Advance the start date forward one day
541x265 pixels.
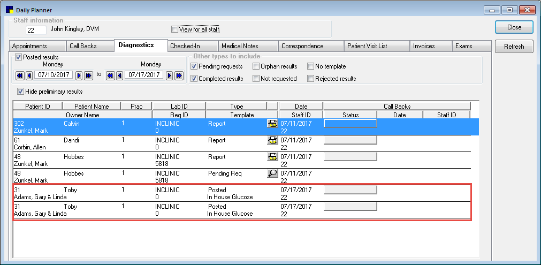pyautogui.click(x=79, y=75)
